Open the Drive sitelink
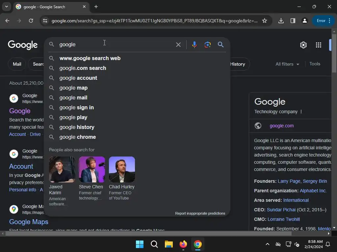 (x=35, y=134)
